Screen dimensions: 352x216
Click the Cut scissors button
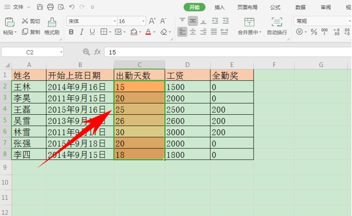point(31,21)
